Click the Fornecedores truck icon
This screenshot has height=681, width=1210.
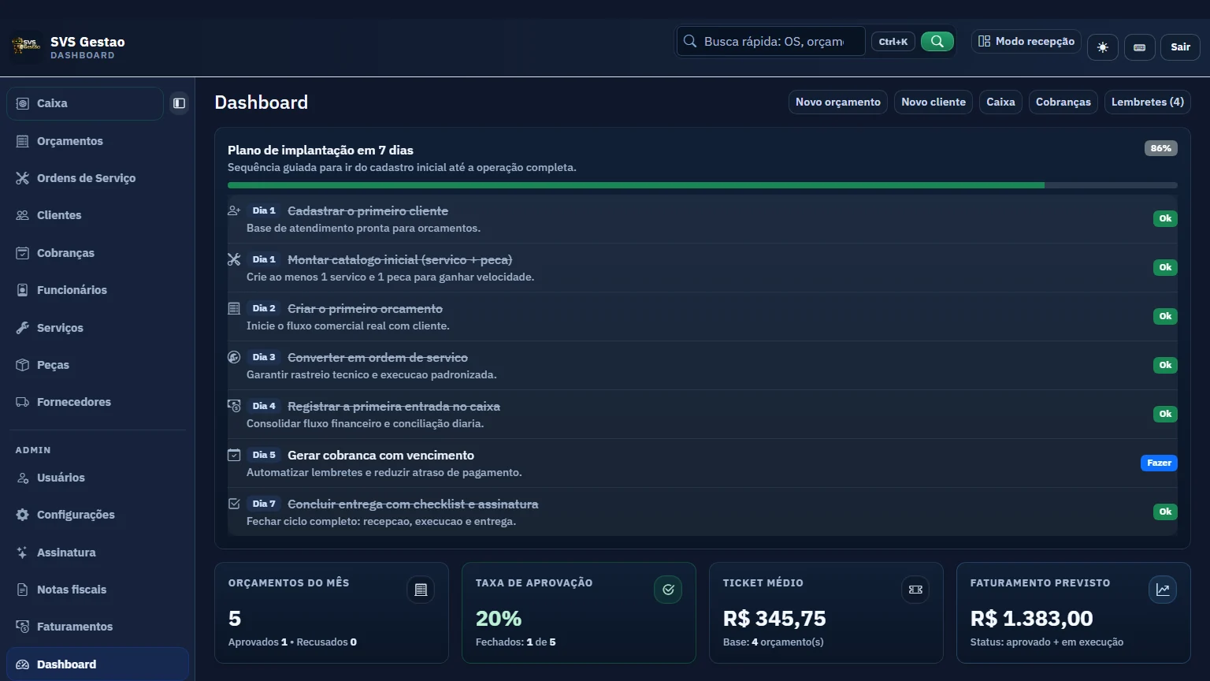(x=23, y=402)
